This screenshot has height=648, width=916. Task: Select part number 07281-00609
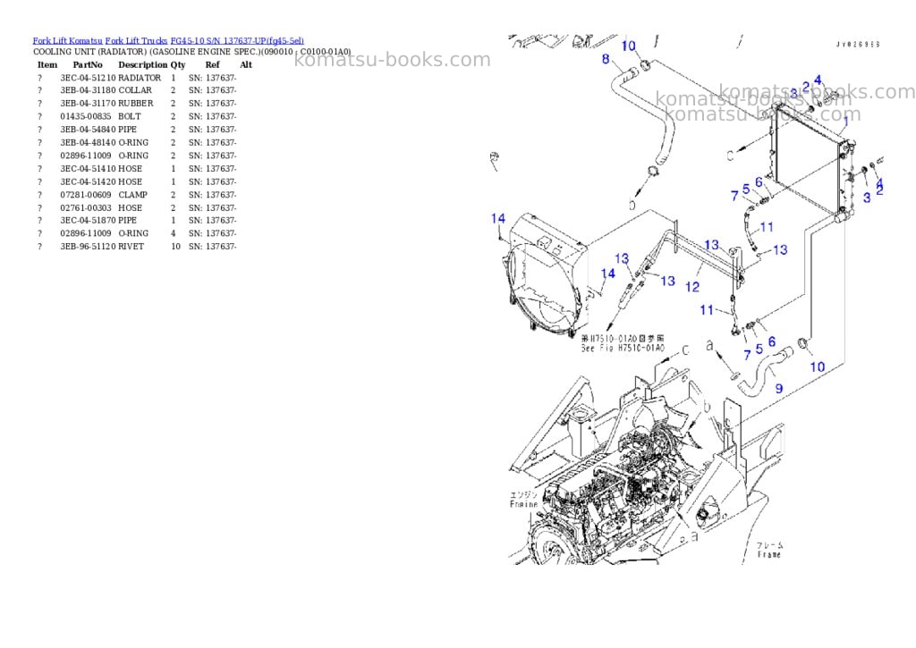(85, 195)
